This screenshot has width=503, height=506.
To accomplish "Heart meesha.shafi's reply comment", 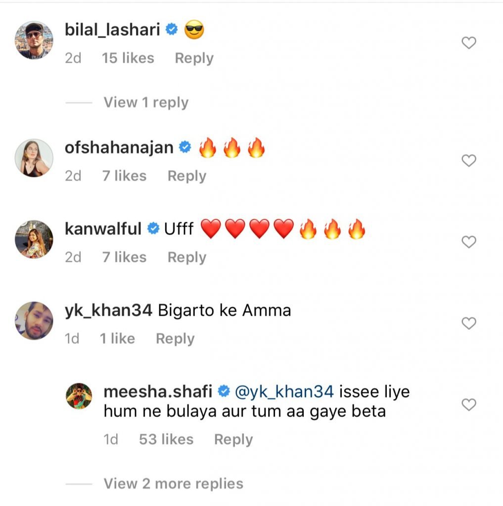I will 468,405.
